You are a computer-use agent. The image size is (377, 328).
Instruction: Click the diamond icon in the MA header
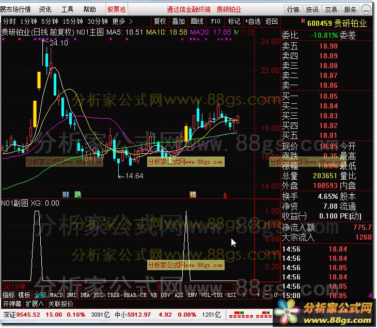tap(243, 32)
